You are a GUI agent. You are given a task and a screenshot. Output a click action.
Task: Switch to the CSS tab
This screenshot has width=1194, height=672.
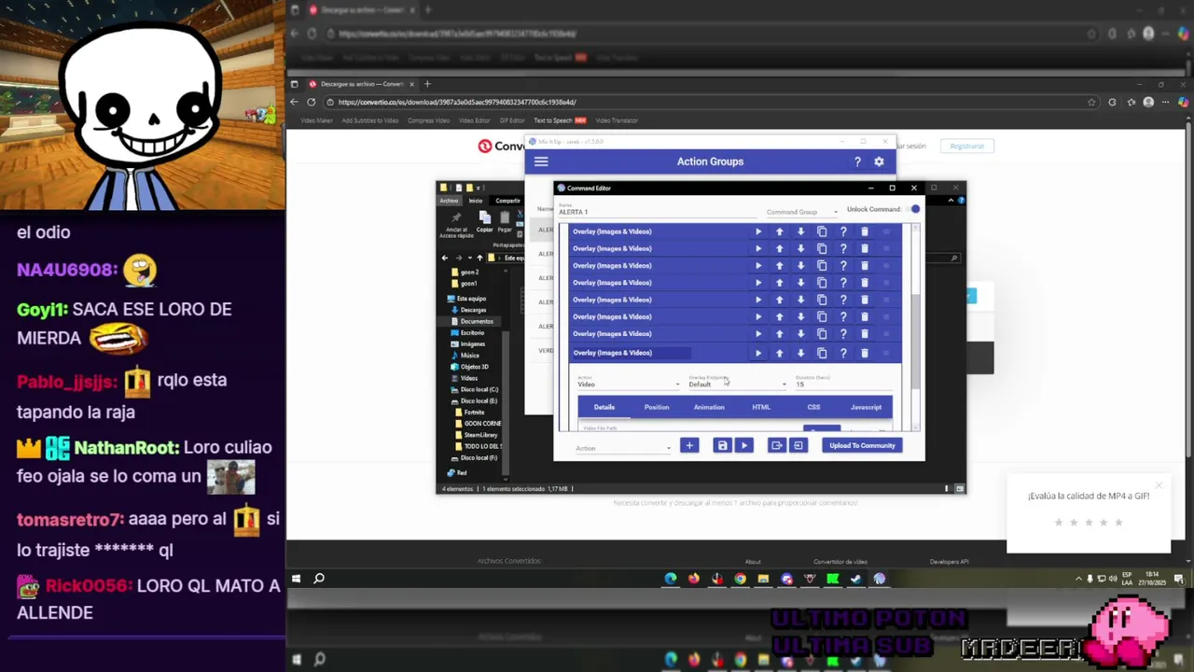[813, 407]
